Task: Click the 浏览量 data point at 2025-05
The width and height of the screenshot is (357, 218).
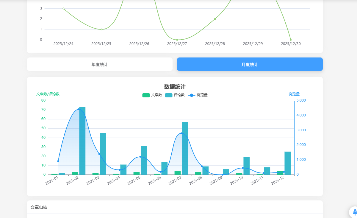Action: coord(140,157)
